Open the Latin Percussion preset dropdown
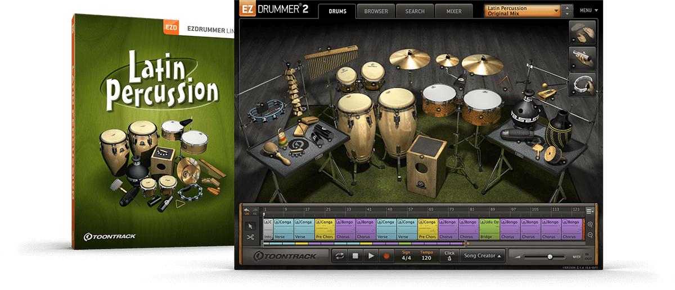The image size is (675, 290). [x=523, y=10]
